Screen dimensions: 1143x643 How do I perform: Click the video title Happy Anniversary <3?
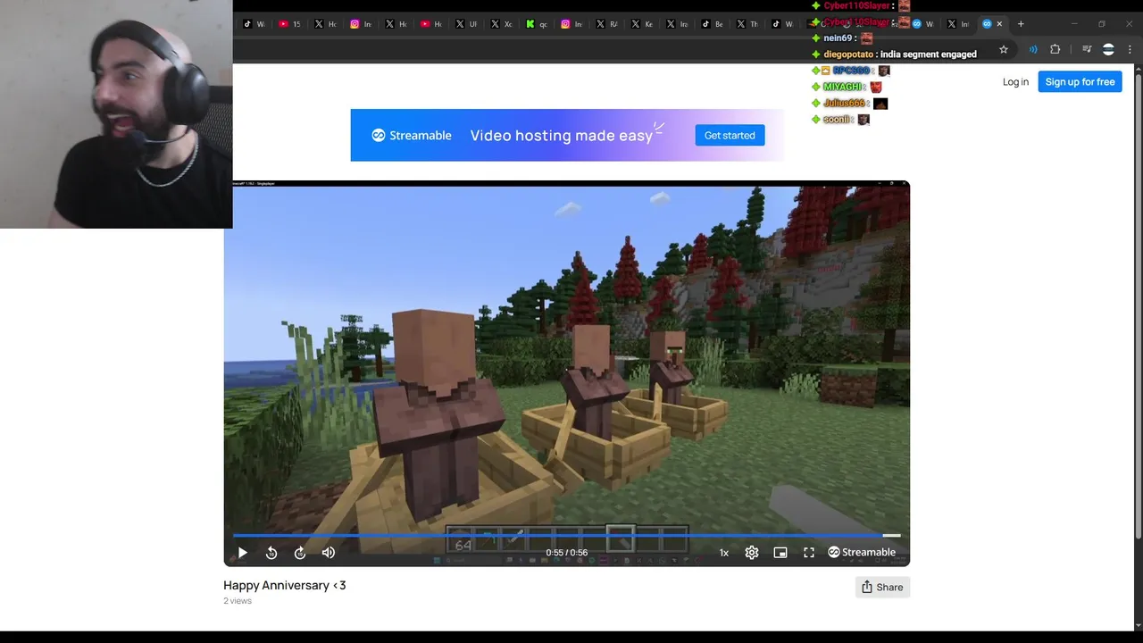tap(285, 585)
